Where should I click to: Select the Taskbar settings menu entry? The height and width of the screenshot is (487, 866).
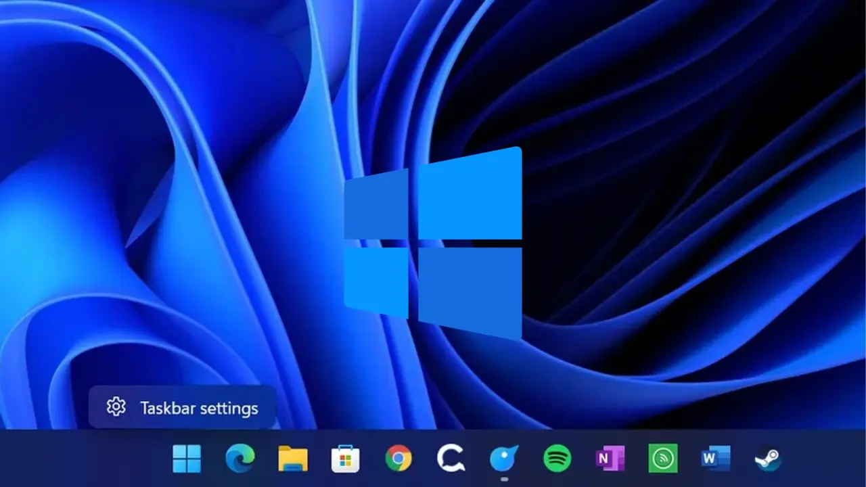click(x=198, y=408)
